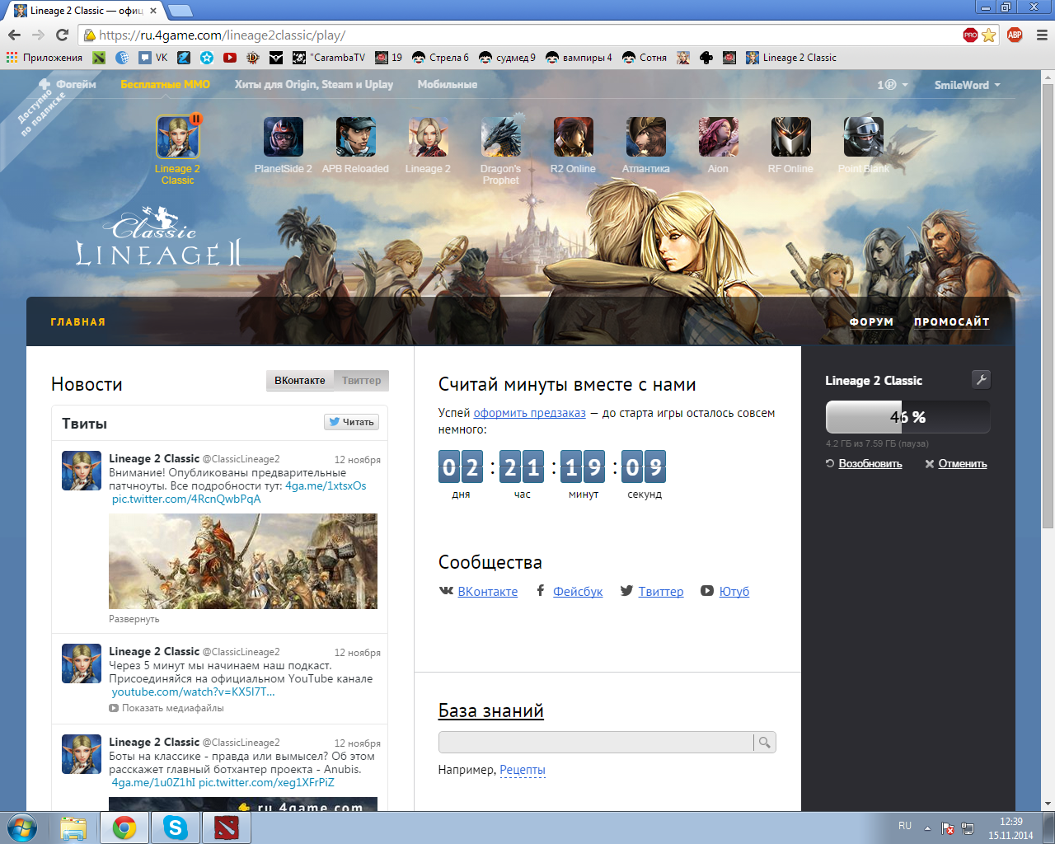
Task: Open Dota 2 from the taskbar
Action: click(226, 828)
